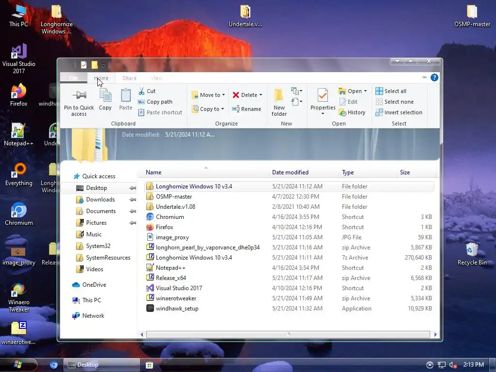Click the Paste ribbon button
Image resolution: width=496 pixels, height=372 pixels.
[125, 99]
